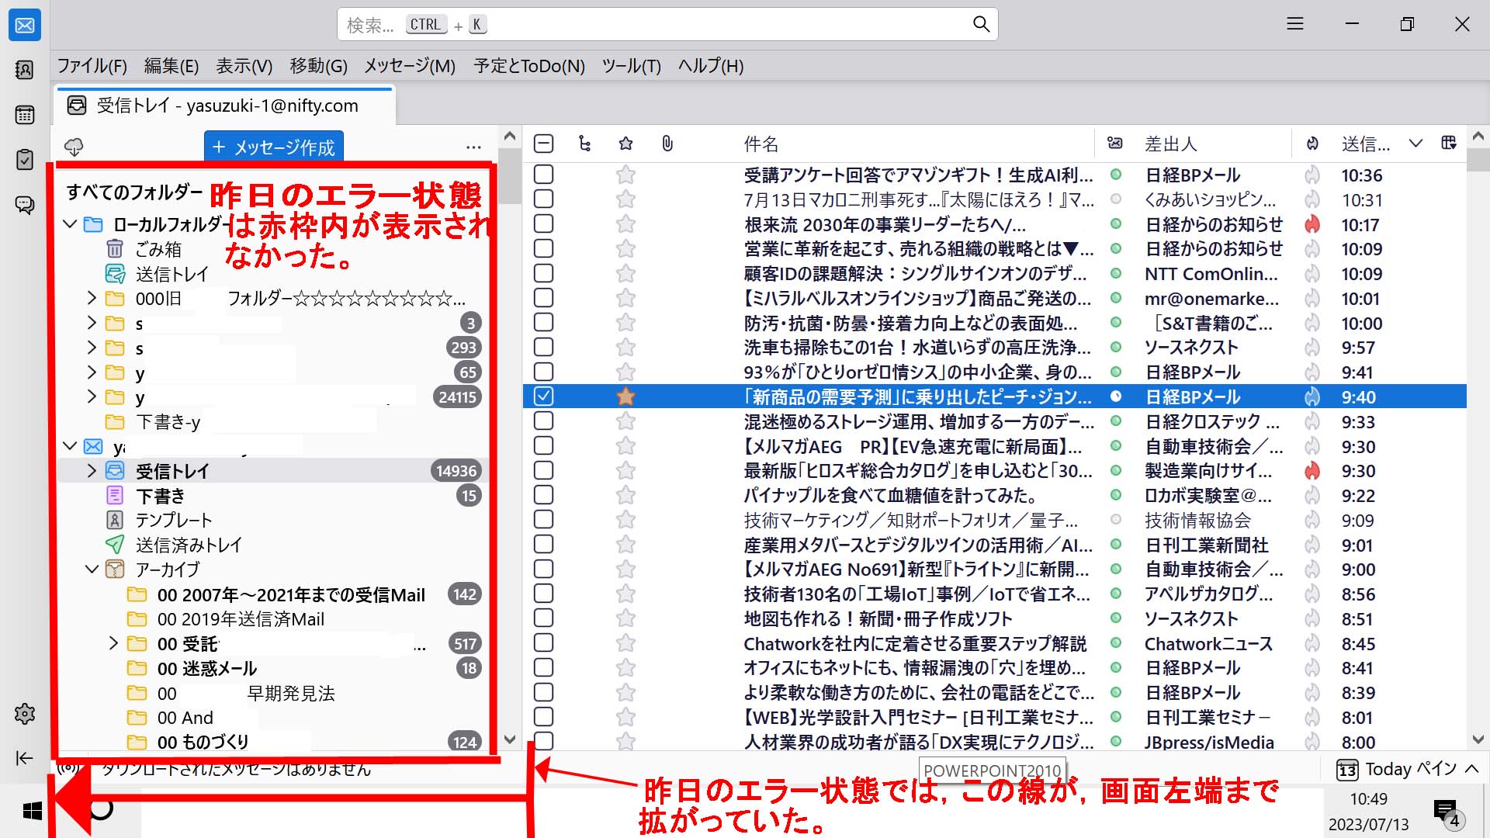Unstar the selected 9:40 message
1490x838 pixels.
click(625, 397)
